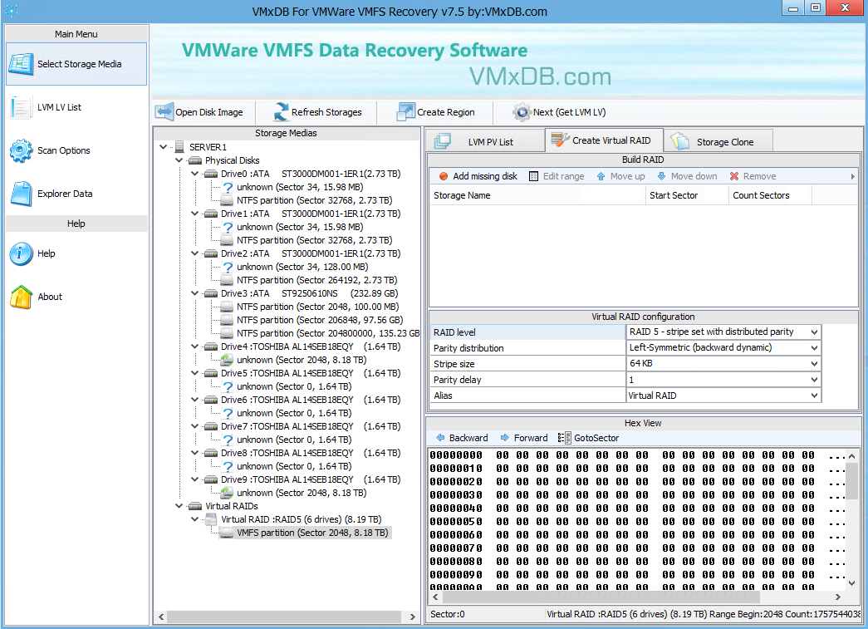The height and width of the screenshot is (629, 868).
Task: Collapse the Drive2 node
Action: (195, 253)
